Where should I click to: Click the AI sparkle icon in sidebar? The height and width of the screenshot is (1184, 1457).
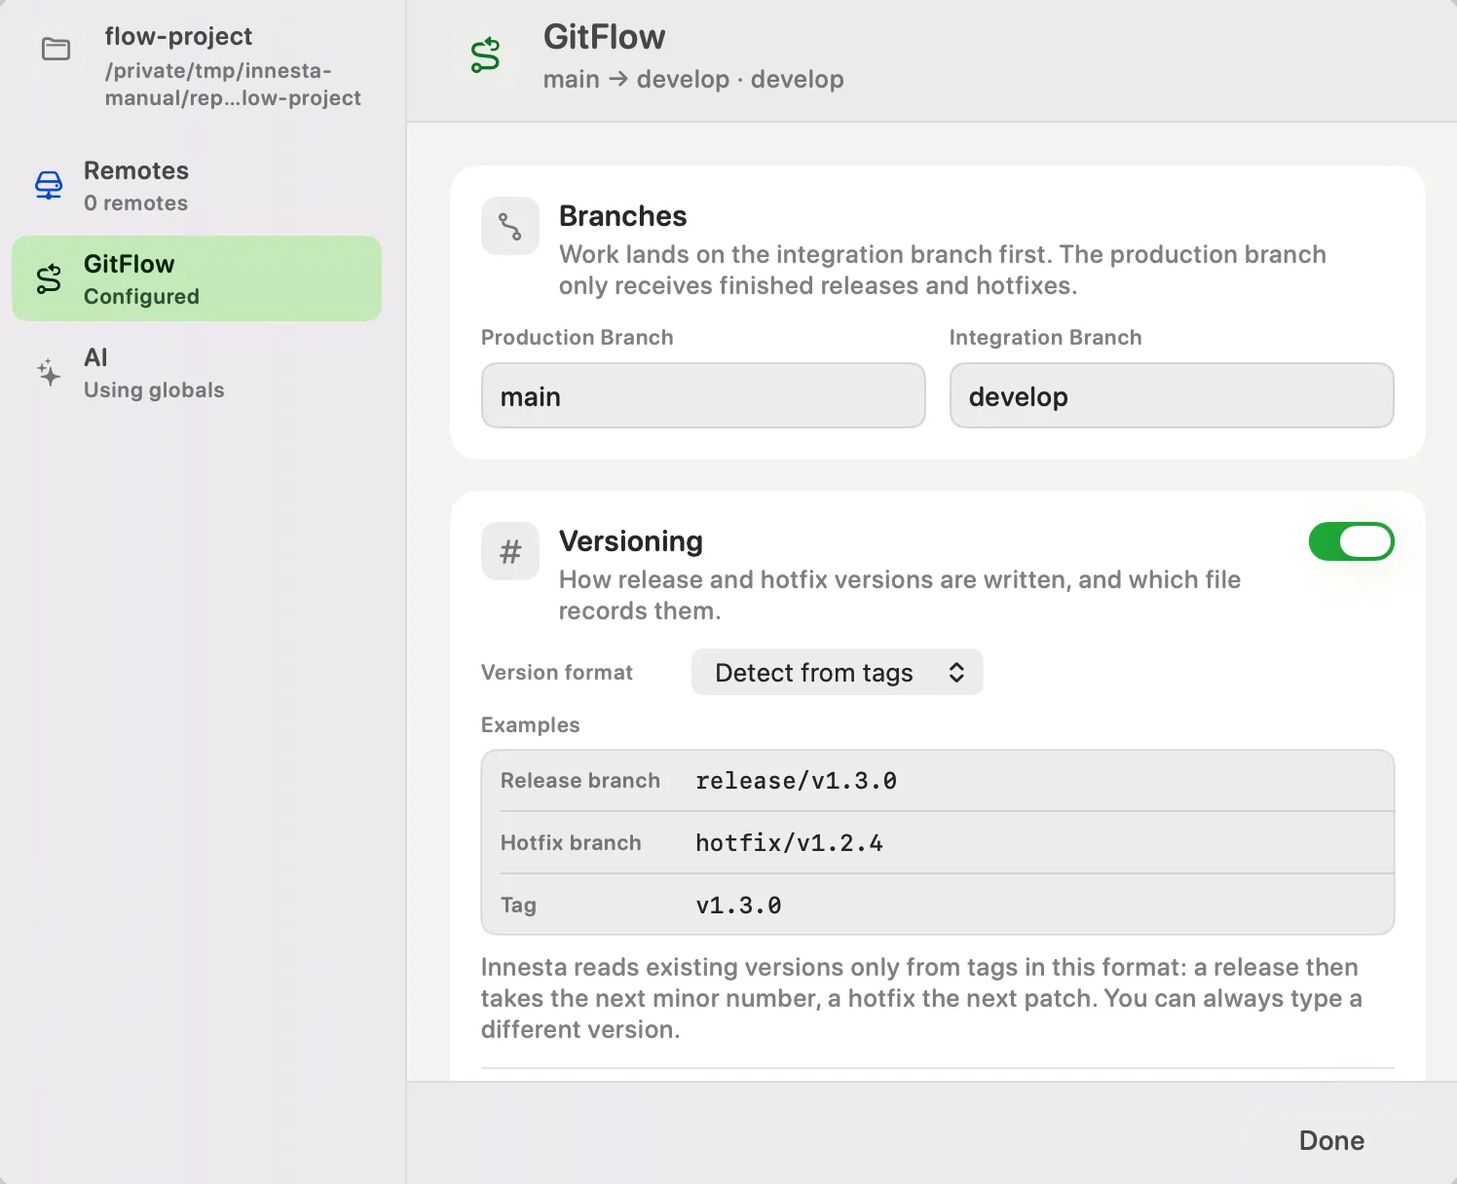click(49, 372)
